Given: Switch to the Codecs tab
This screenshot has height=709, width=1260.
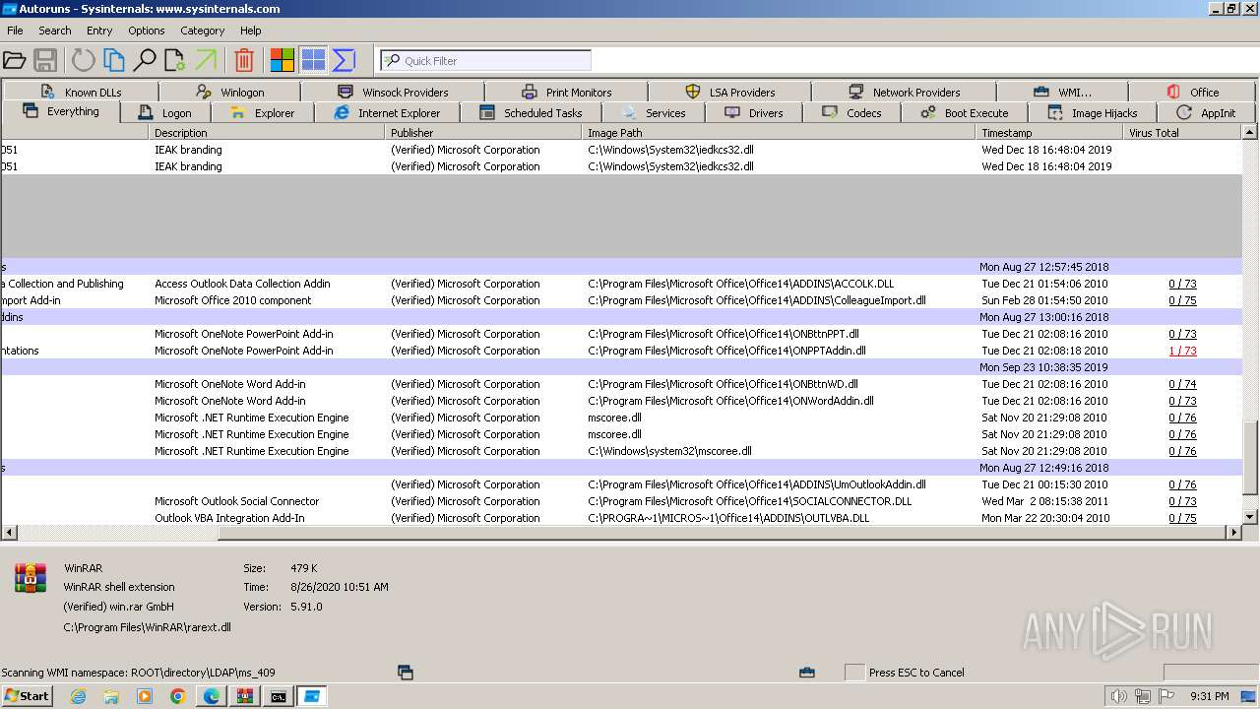Looking at the screenshot, I should pyautogui.click(x=851, y=112).
